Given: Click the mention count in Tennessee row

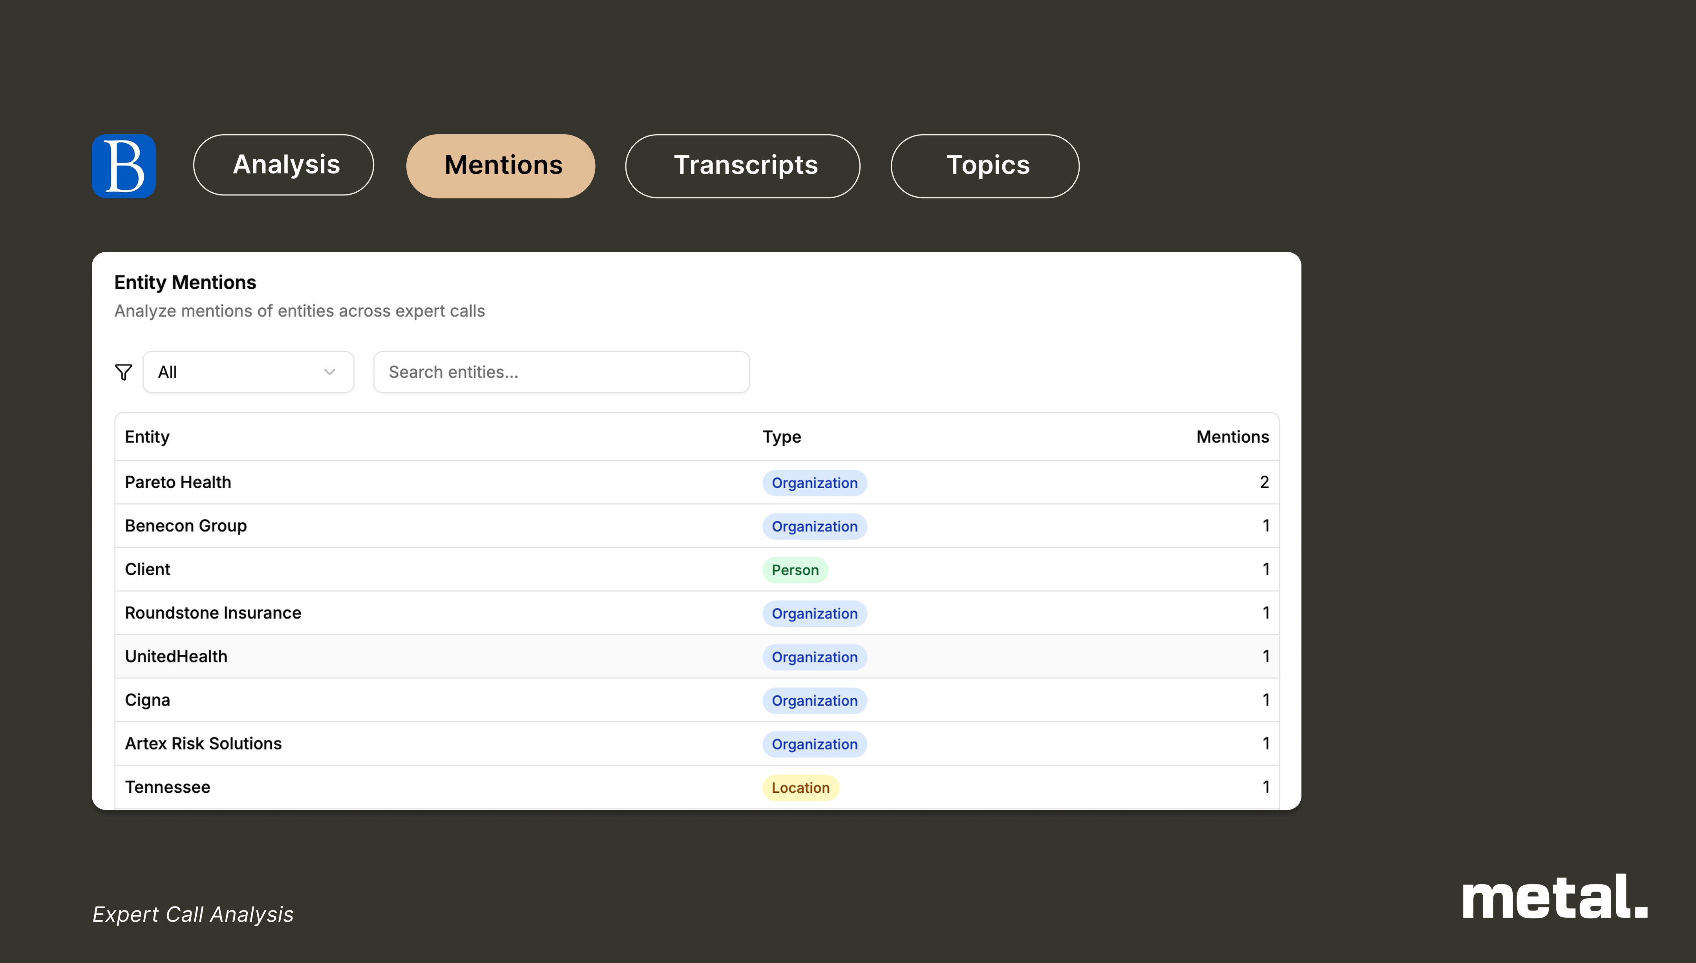Looking at the screenshot, I should pyautogui.click(x=1265, y=787).
